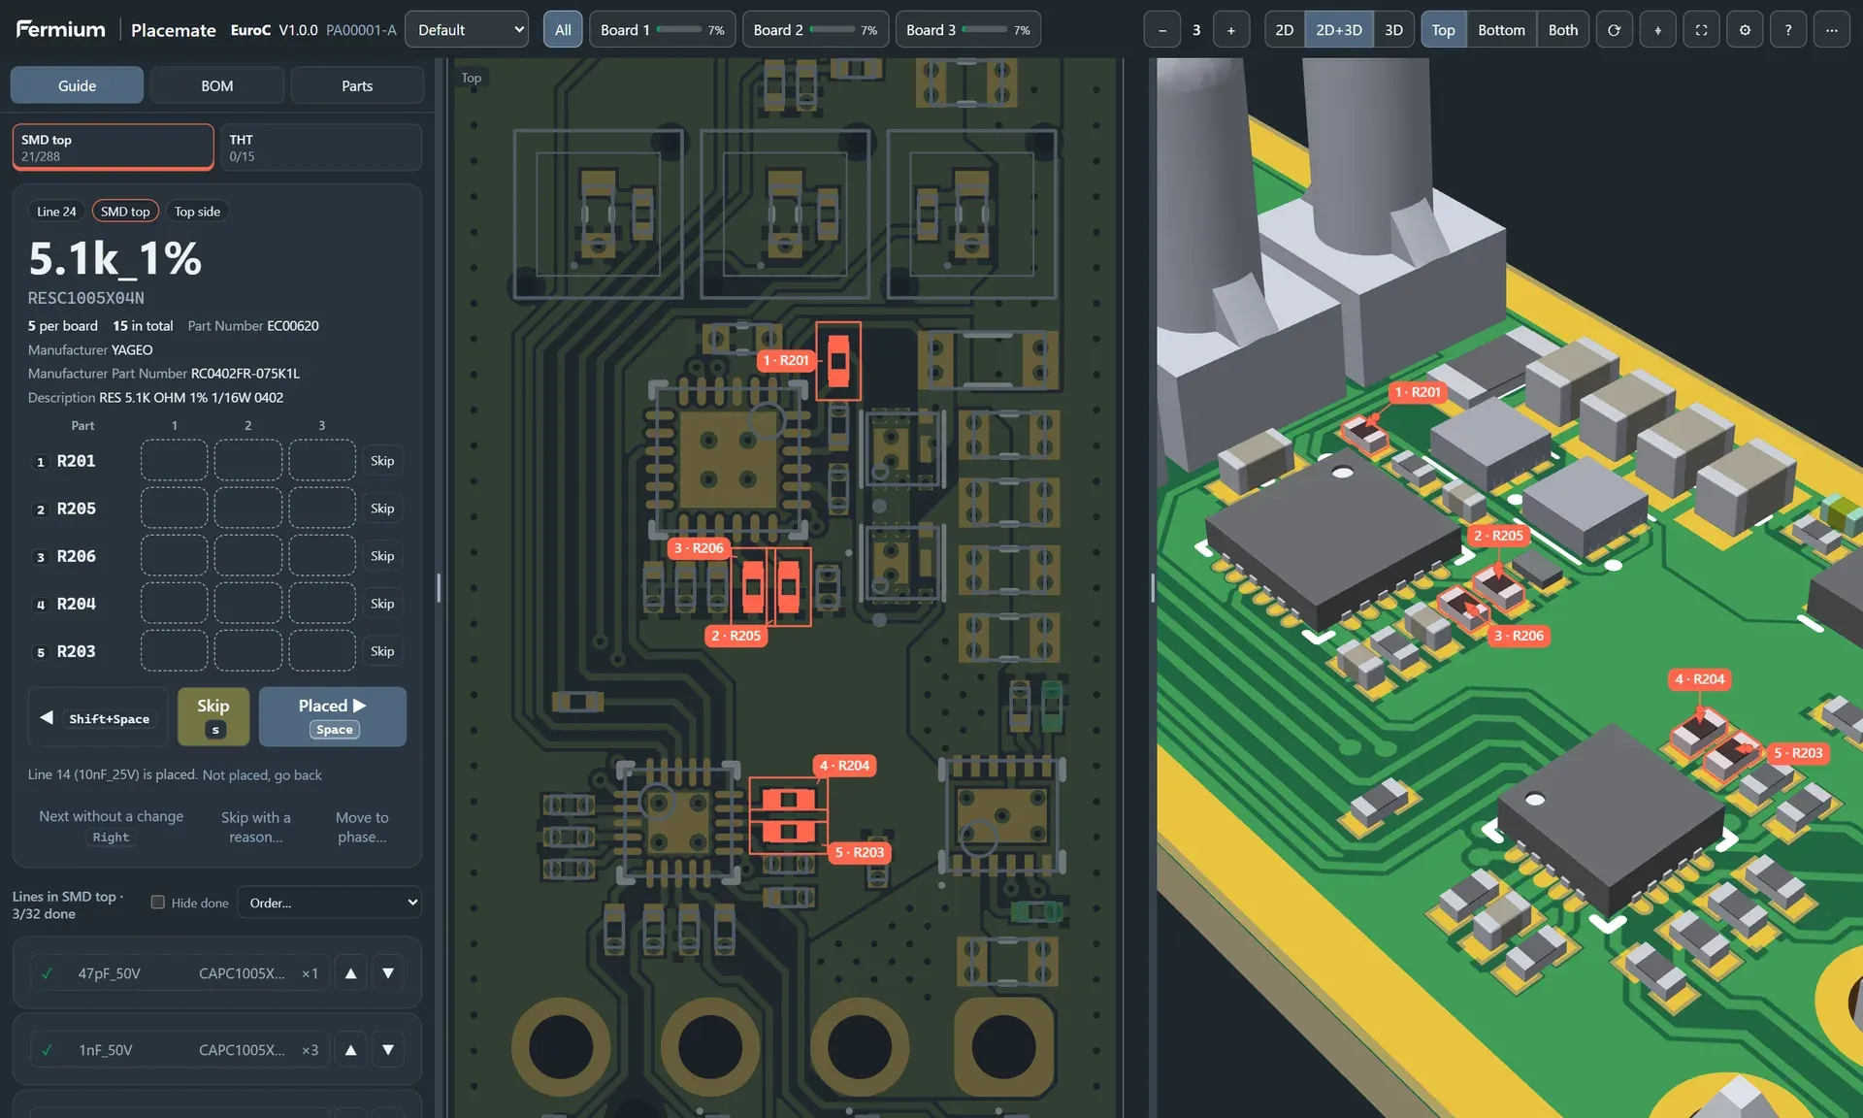Select 1 · R201 label in 2D view
Viewport: 1863px width, 1118px height.
click(786, 360)
